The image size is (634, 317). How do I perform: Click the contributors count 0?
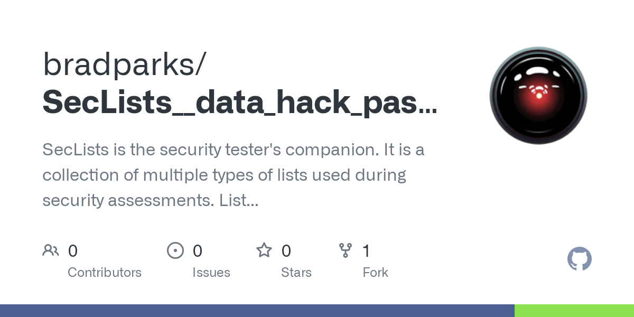click(73, 250)
